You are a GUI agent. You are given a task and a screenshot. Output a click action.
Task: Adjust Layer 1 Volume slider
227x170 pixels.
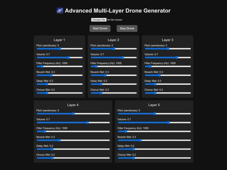pos(60,58)
